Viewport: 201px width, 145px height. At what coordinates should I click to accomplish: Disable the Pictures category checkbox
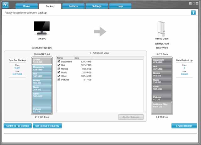(x=59, y=80)
